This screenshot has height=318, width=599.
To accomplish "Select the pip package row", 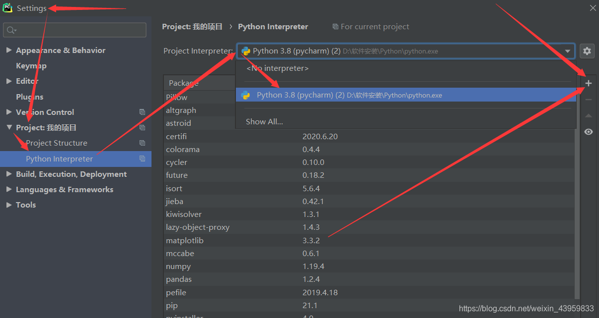I will click(x=369, y=306).
